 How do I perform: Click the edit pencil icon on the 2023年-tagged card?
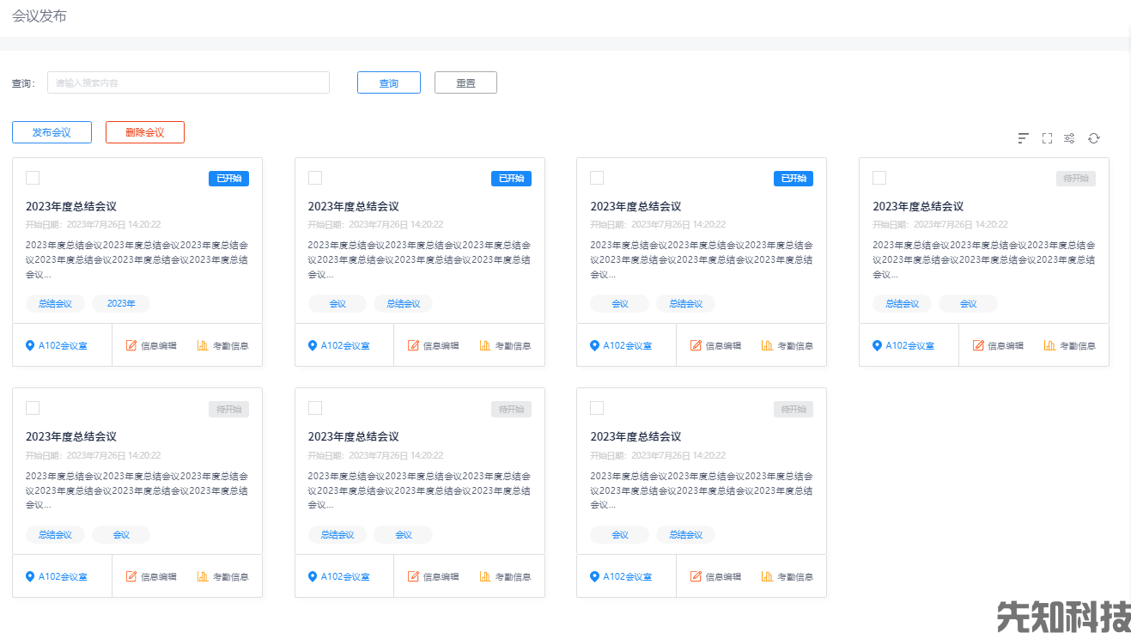(x=131, y=346)
